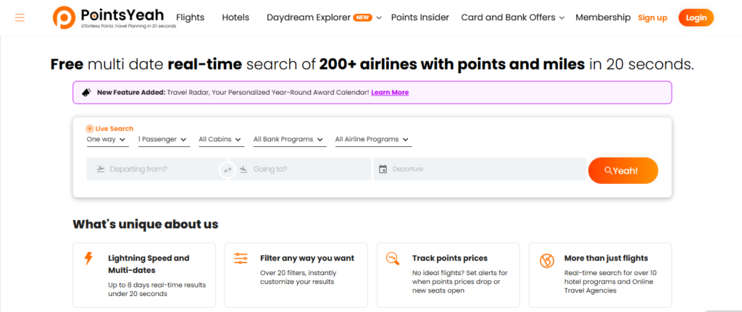Viewport: 742px width, 312px height.
Task: Click the Departure date field
Action: (480, 169)
